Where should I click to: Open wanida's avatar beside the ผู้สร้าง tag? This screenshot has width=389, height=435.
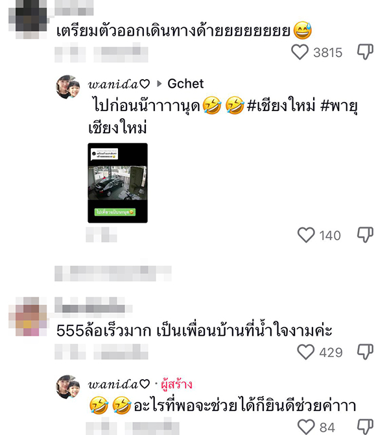[x=68, y=387]
